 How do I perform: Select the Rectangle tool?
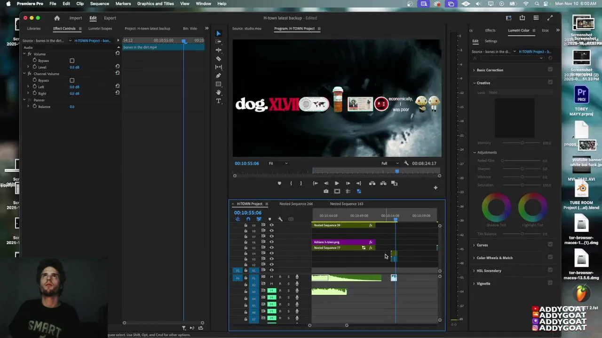click(218, 84)
